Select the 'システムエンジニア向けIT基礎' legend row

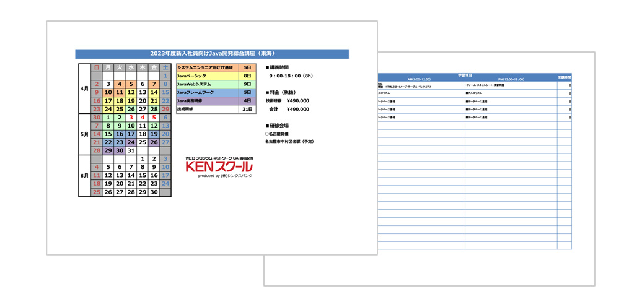coord(216,67)
